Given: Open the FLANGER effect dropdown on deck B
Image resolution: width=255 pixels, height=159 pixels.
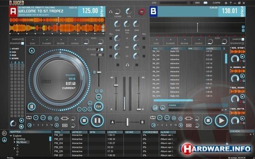Looking at the screenshot, I should point(171,39).
